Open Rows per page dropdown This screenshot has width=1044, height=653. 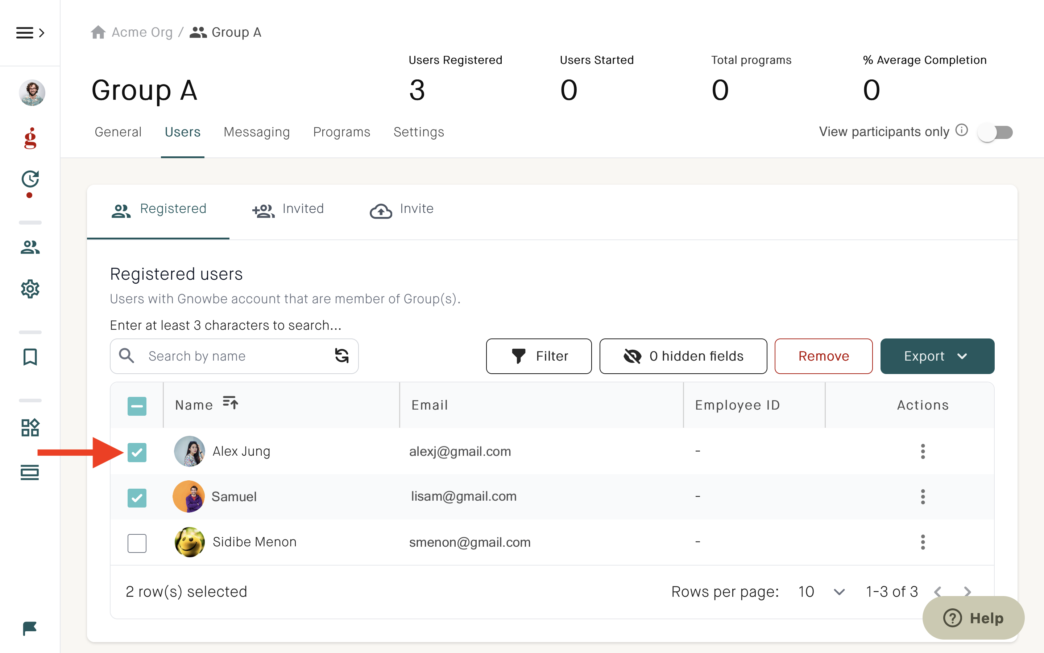(822, 592)
